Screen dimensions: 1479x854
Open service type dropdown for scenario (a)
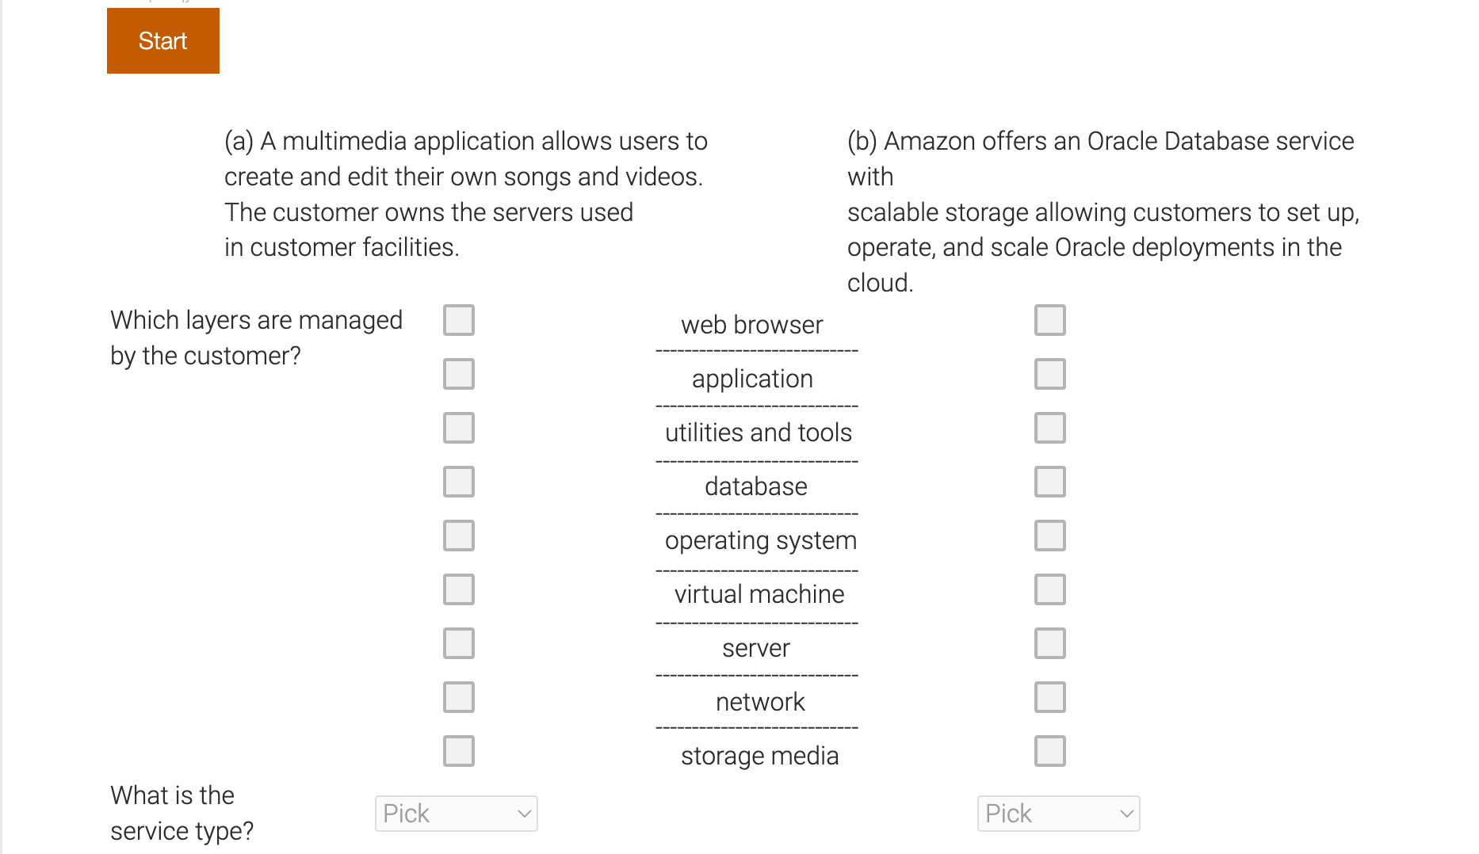click(456, 814)
